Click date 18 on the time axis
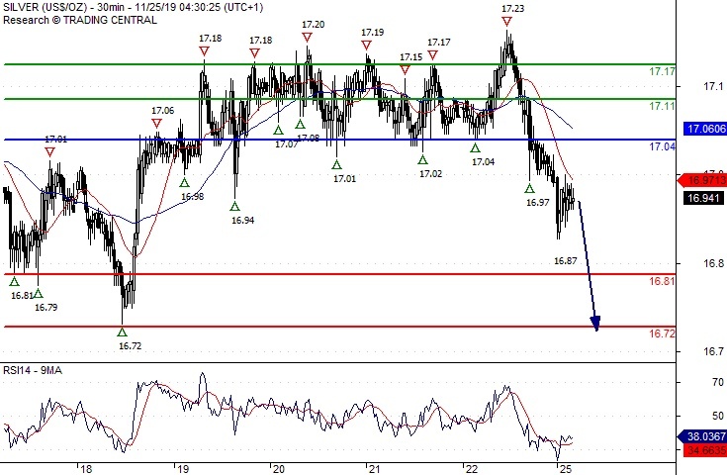Viewport: 727px width, 475px height. (86, 469)
